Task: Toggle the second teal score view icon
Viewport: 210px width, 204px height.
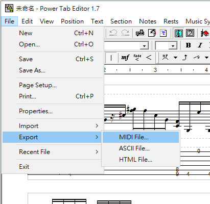Action: [x=190, y=33]
